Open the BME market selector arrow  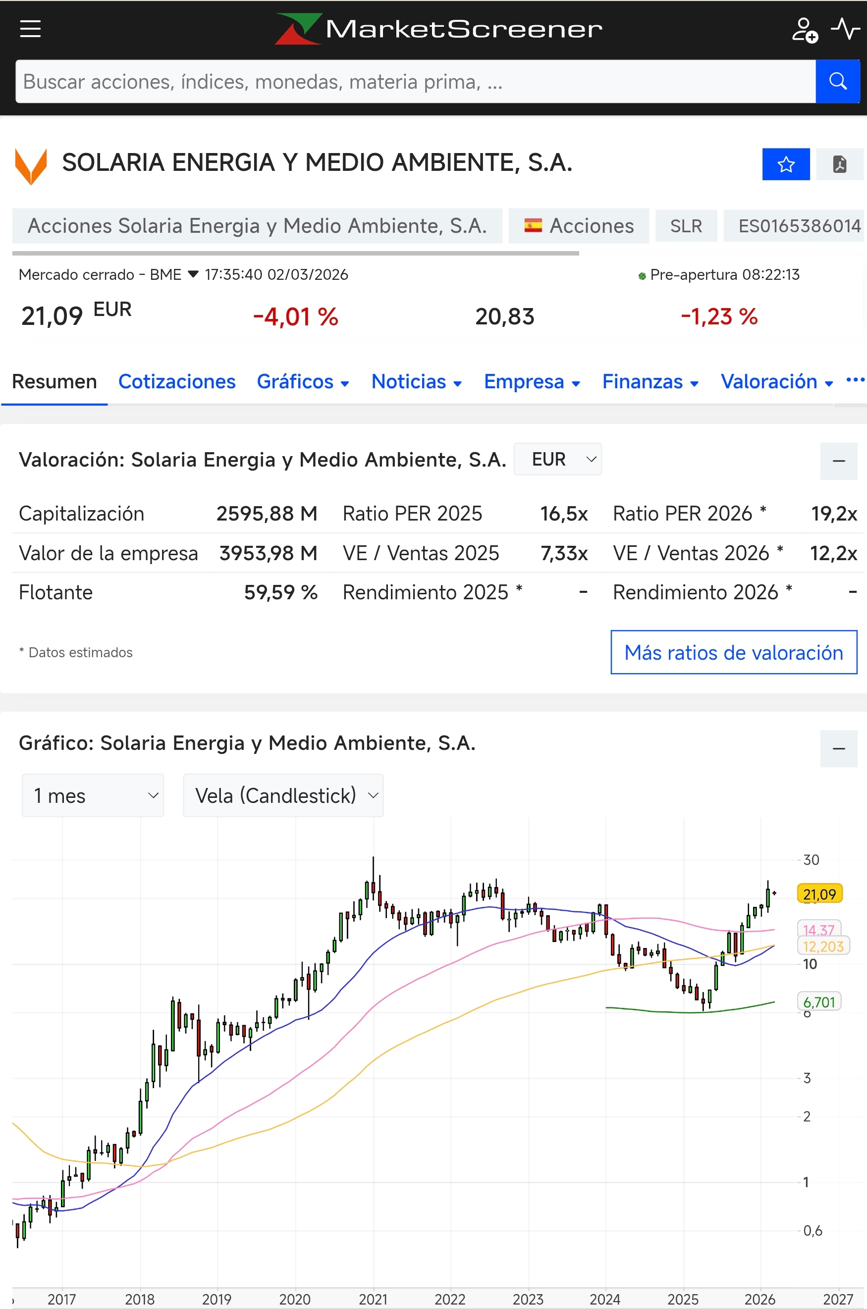coord(193,274)
